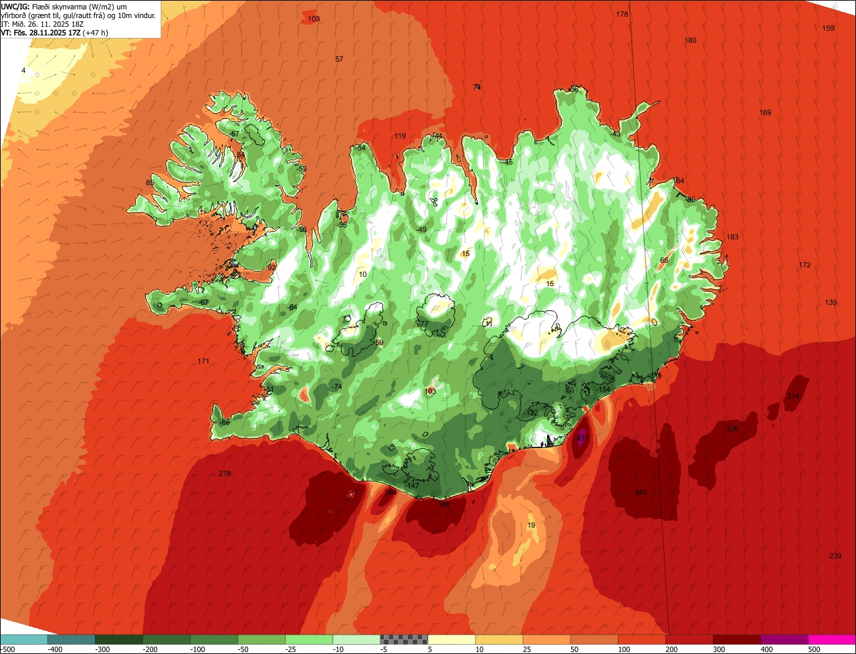Click the 169 value east of Iceland

coord(765,112)
